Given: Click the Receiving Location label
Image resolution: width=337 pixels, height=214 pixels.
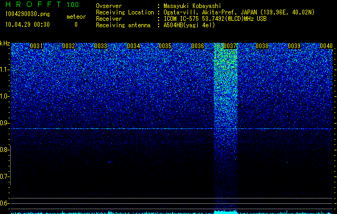Looking at the screenshot, I should point(125,12).
